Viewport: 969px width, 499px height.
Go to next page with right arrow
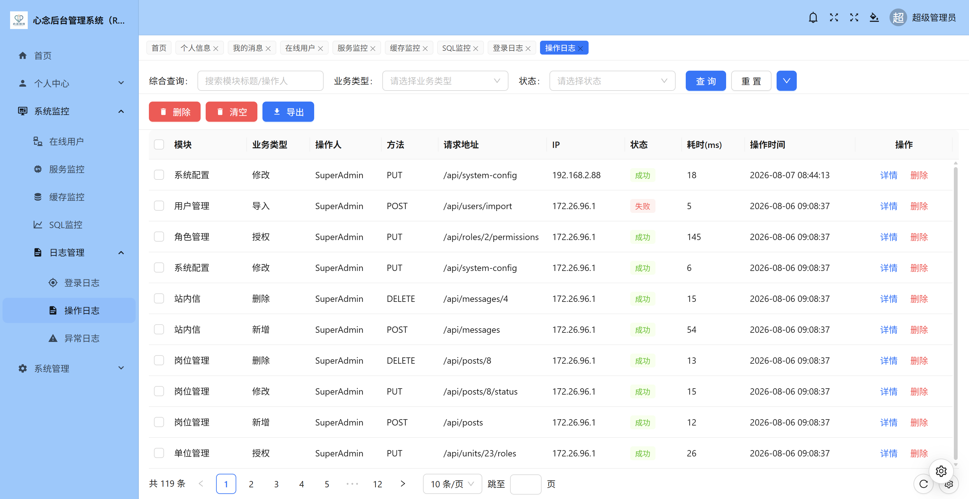403,484
